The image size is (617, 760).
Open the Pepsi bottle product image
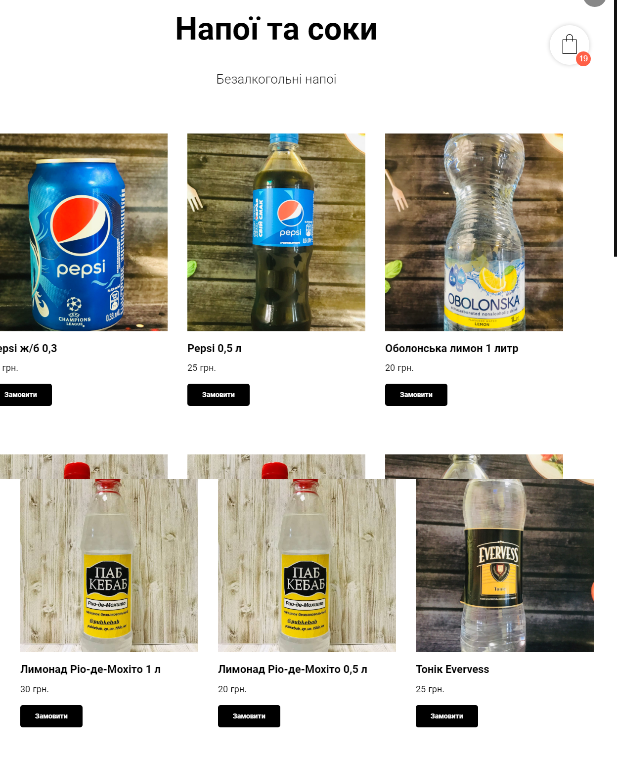[x=276, y=232]
